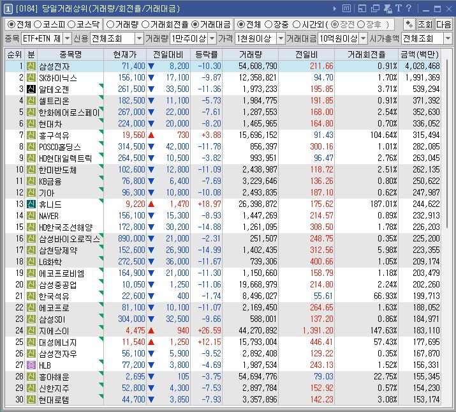Open stock 에코프로비엠 in the list
The width and height of the screenshot is (456, 412).
[62, 273]
